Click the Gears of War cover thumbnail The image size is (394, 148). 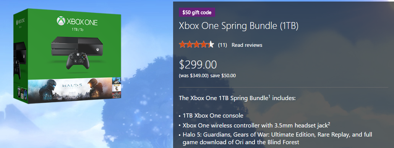(x=116, y=95)
